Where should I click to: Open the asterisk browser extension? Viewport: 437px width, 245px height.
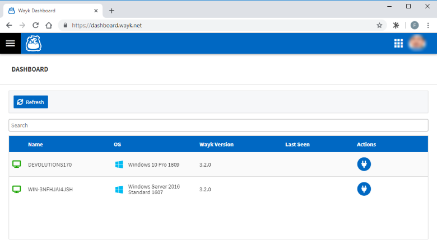[396, 25]
